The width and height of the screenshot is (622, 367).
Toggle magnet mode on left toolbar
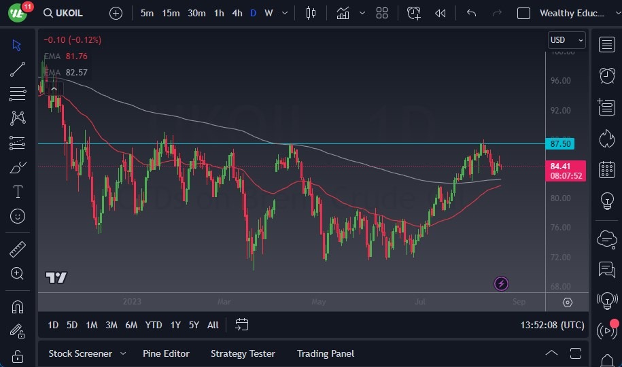pos(18,307)
